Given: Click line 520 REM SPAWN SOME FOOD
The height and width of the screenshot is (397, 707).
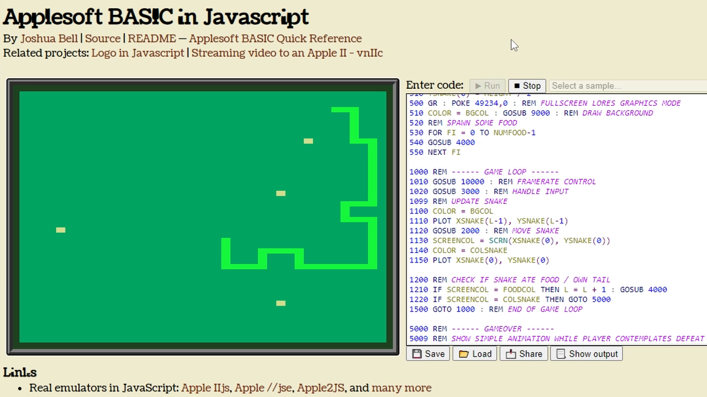Looking at the screenshot, I should pyautogui.click(x=463, y=123).
